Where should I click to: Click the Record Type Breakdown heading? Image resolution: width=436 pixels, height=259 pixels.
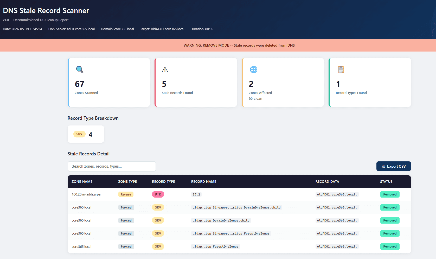[x=93, y=118]
